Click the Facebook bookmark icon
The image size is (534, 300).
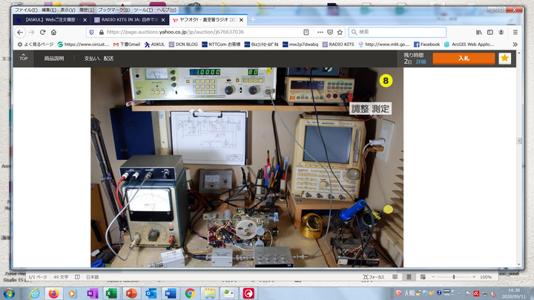click(x=417, y=44)
